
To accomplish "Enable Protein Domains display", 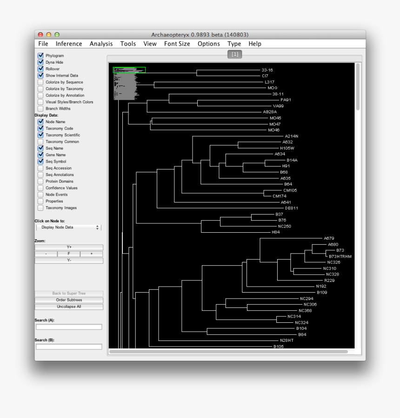I will [x=40, y=181].
